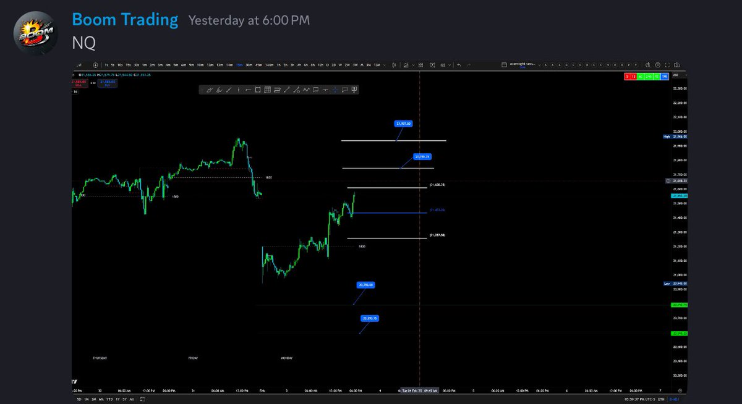This screenshot has width=742, height=404.
Task: Select the parallel channel tool
Action: point(277,90)
